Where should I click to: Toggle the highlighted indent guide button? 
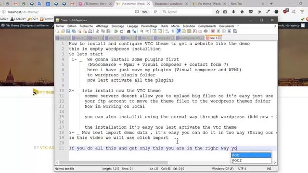coord(179,31)
